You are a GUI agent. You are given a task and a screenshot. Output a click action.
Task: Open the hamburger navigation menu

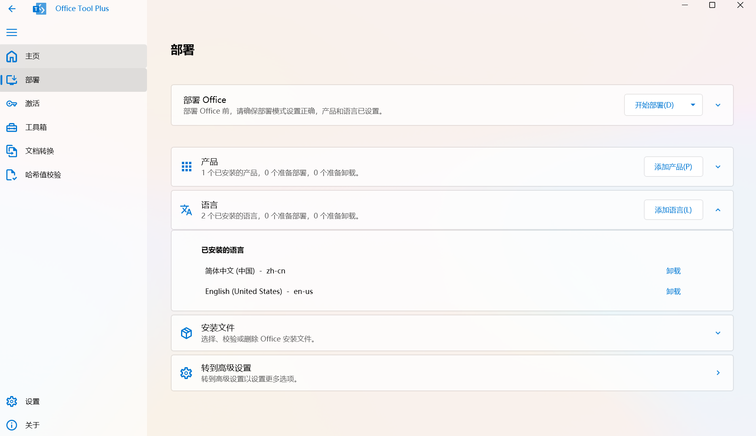pyautogui.click(x=11, y=32)
